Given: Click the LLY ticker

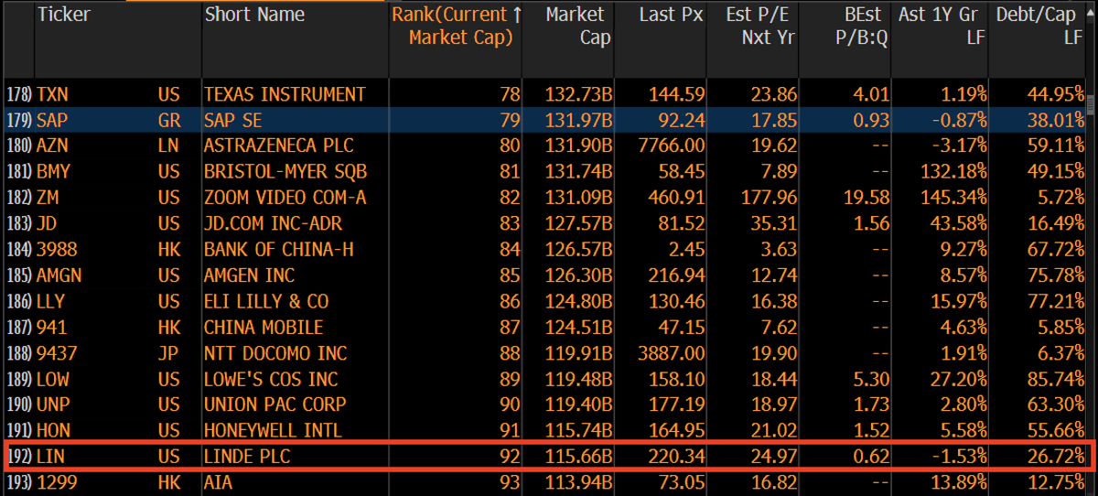Looking at the screenshot, I should click(x=51, y=301).
